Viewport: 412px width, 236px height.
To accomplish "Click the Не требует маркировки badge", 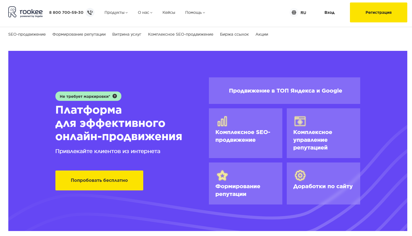I will (x=88, y=96).
